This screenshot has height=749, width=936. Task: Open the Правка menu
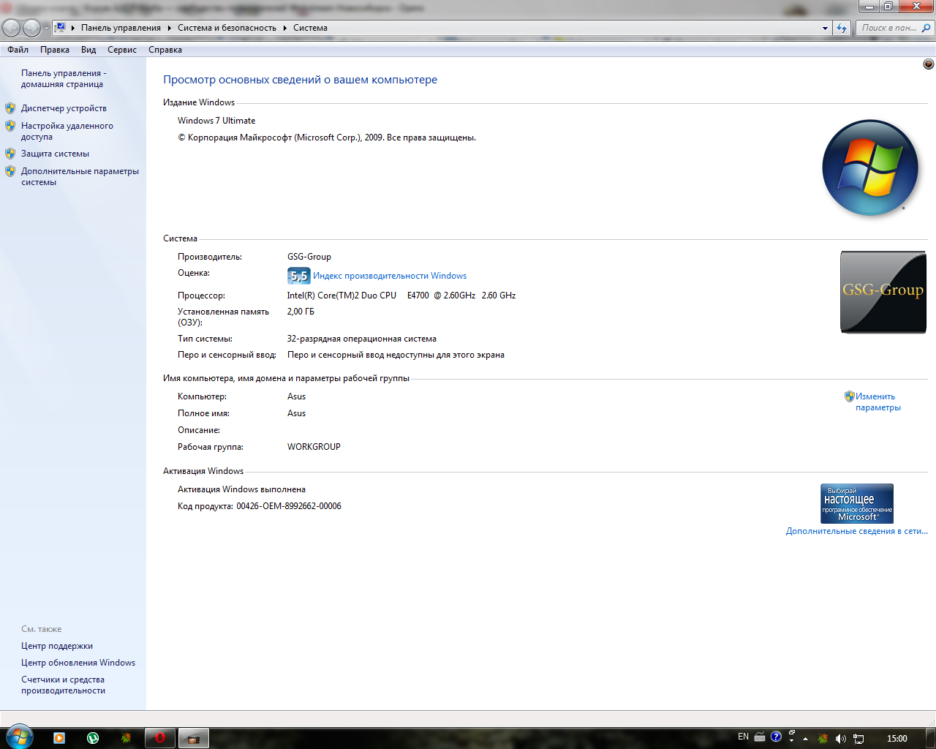coord(55,50)
